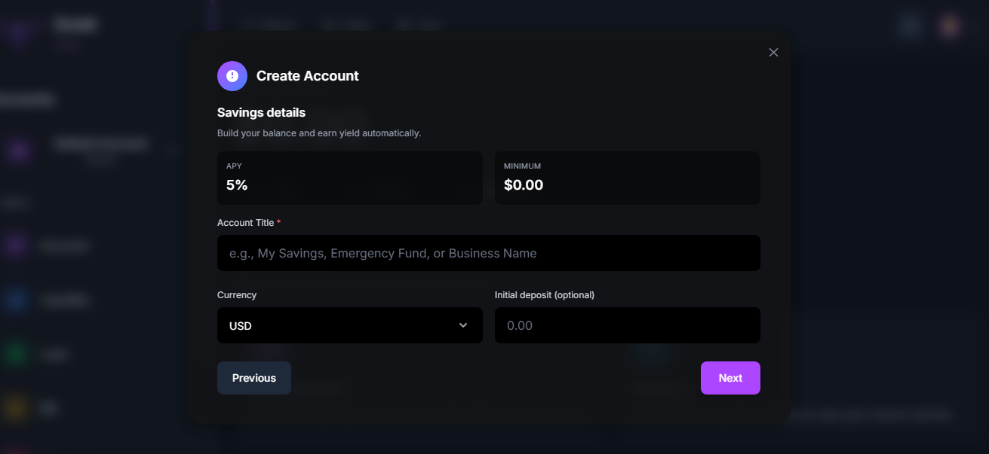Open the Currency USD dropdown
Viewport: 989px width, 454px height.
[349, 325]
